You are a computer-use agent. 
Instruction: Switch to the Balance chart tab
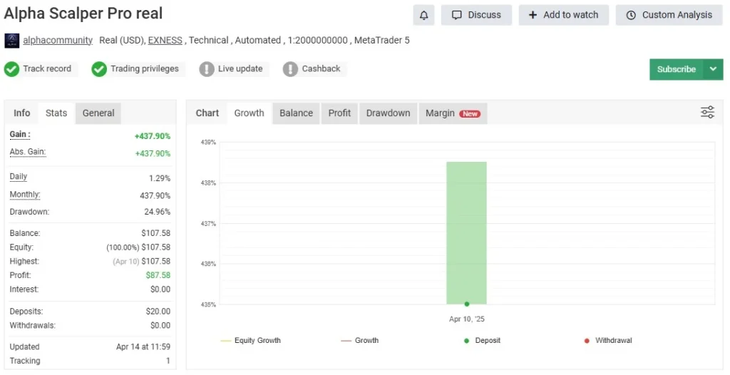tap(296, 113)
